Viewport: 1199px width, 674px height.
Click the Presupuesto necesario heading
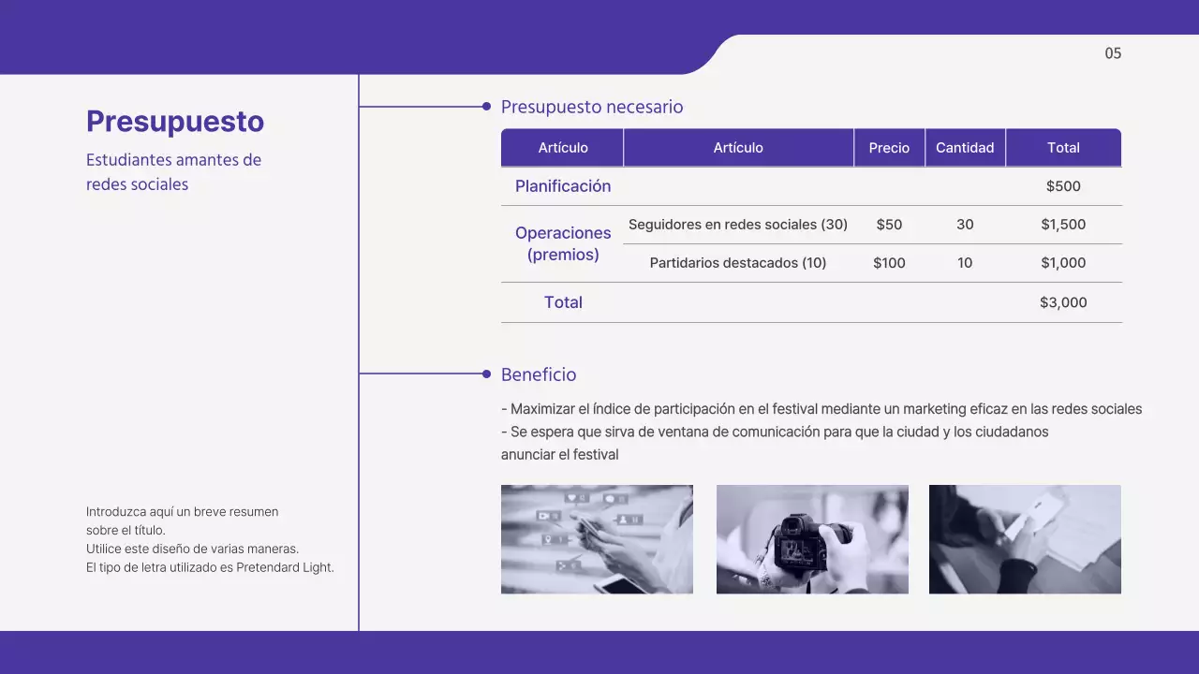(x=592, y=107)
